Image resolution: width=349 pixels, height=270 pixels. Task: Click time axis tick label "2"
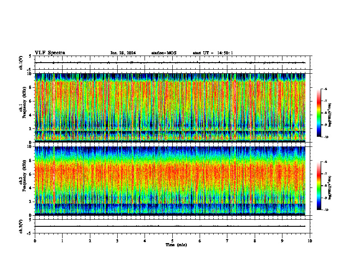(x=90, y=241)
